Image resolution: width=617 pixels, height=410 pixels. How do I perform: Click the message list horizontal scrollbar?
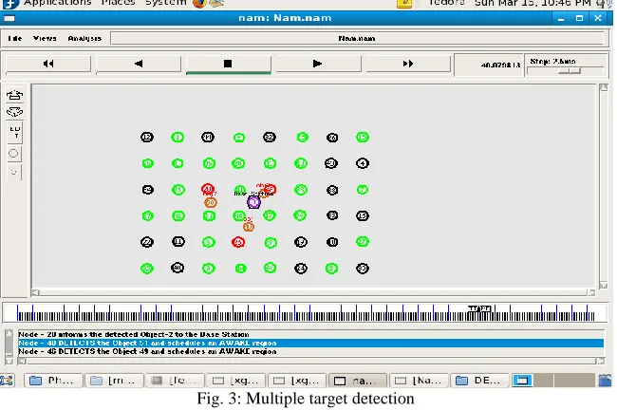(311, 361)
